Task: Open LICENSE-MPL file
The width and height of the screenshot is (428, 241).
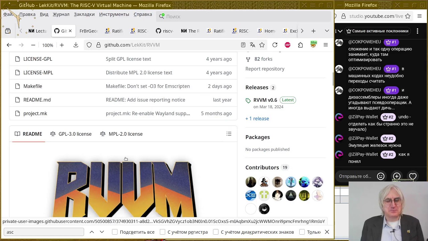Action: [38, 73]
